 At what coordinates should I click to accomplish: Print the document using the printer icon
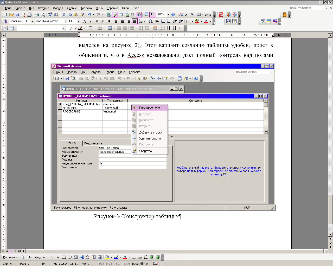(x=37, y=15)
